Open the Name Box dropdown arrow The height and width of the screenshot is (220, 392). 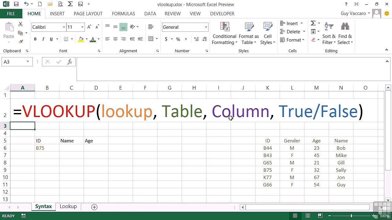coord(28,62)
